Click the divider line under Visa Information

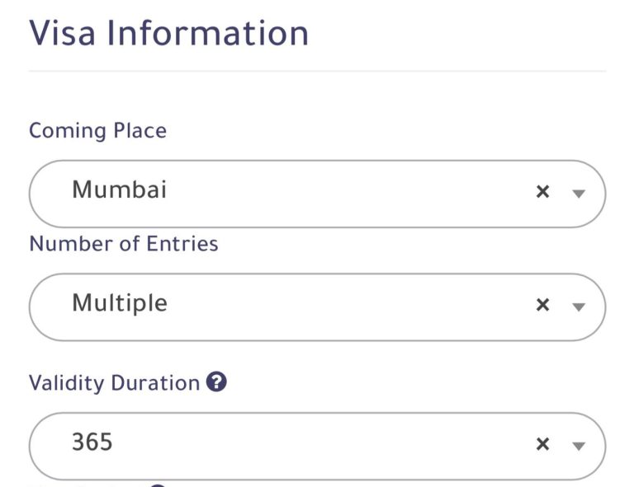click(x=317, y=71)
